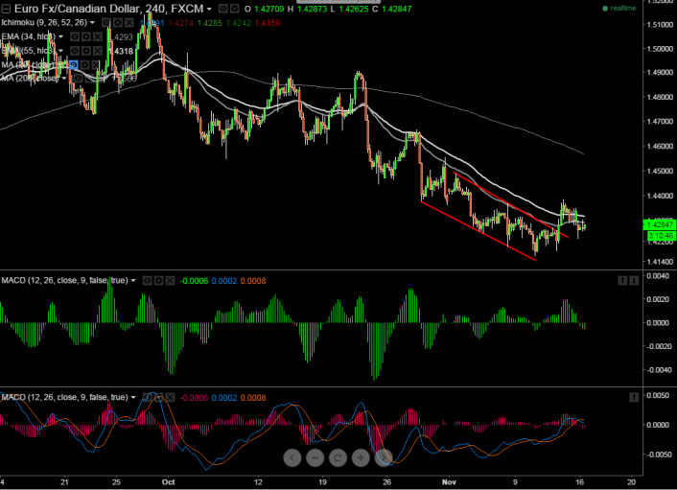Image resolution: width=677 pixels, height=490 pixels.
Task: Open dropdown arrow of first MACD label
Action: 134,280
